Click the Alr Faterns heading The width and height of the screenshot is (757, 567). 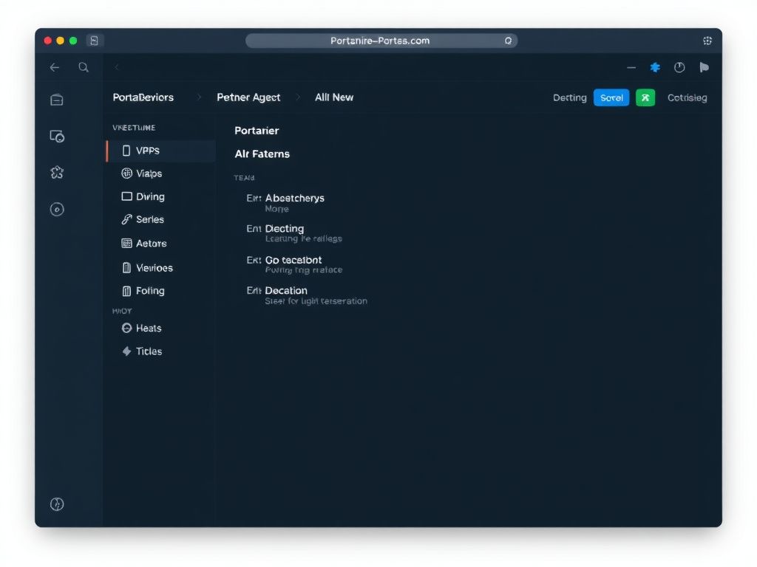pyautogui.click(x=262, y=154)
